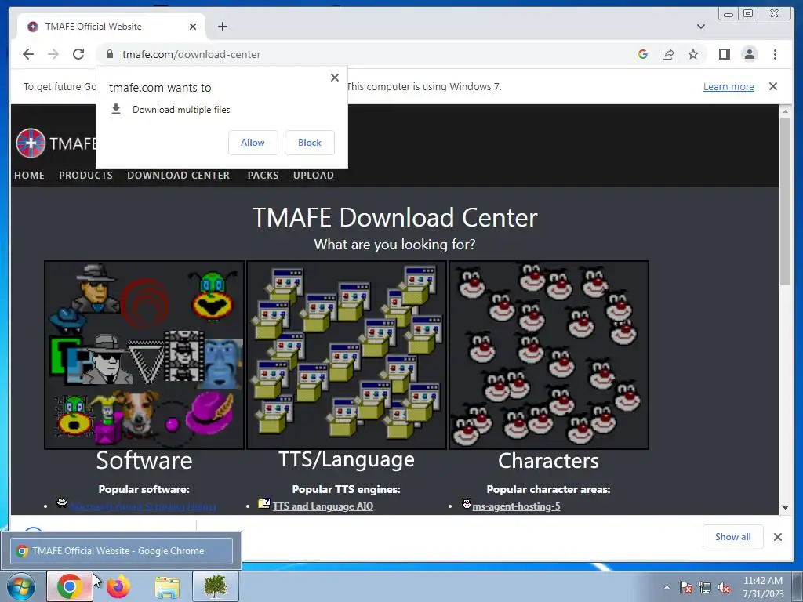Open the Chrome three-dot menu
Viewport: 803px width, 602px height.
click(775, 54)
